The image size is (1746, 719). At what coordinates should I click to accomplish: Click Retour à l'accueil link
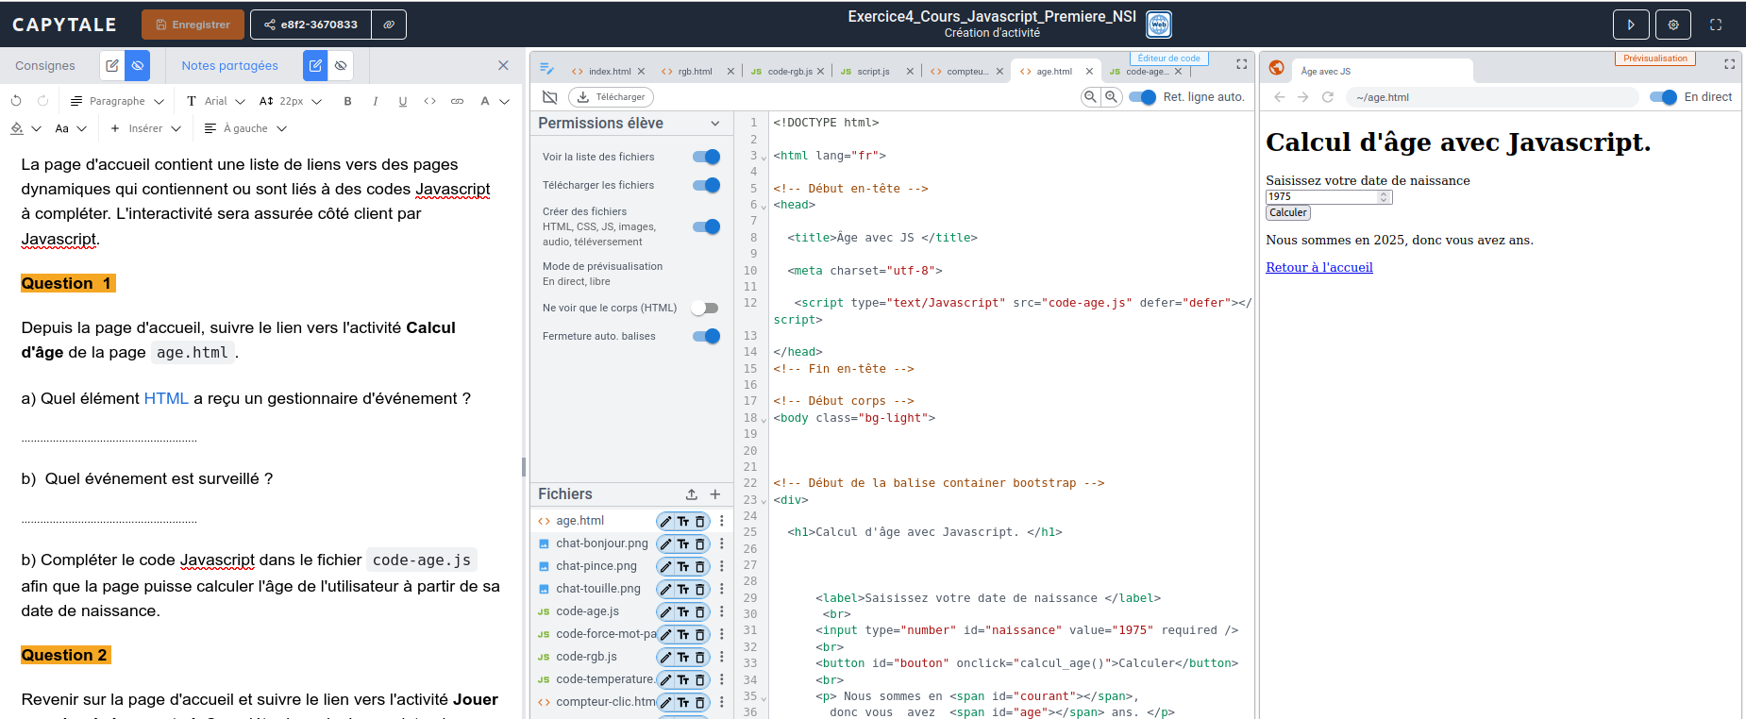(x=1319, y=267)
